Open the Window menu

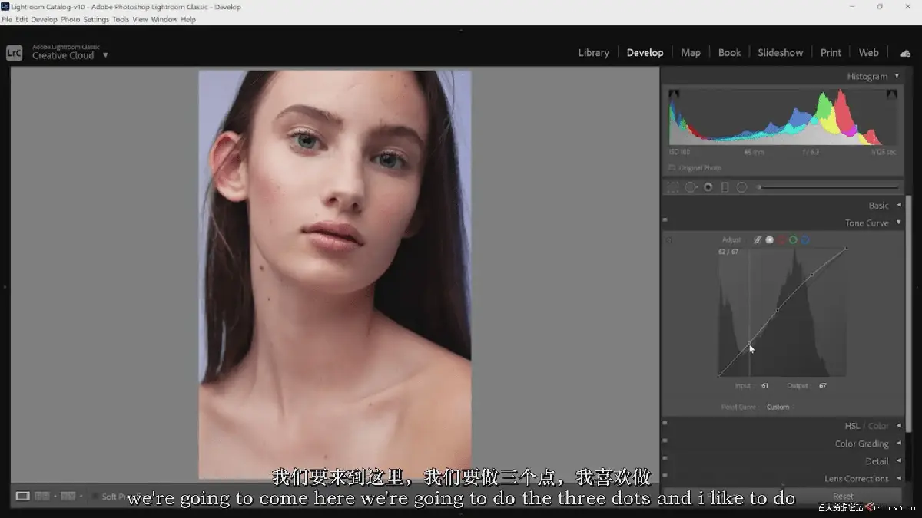click(x=164, y=19)
